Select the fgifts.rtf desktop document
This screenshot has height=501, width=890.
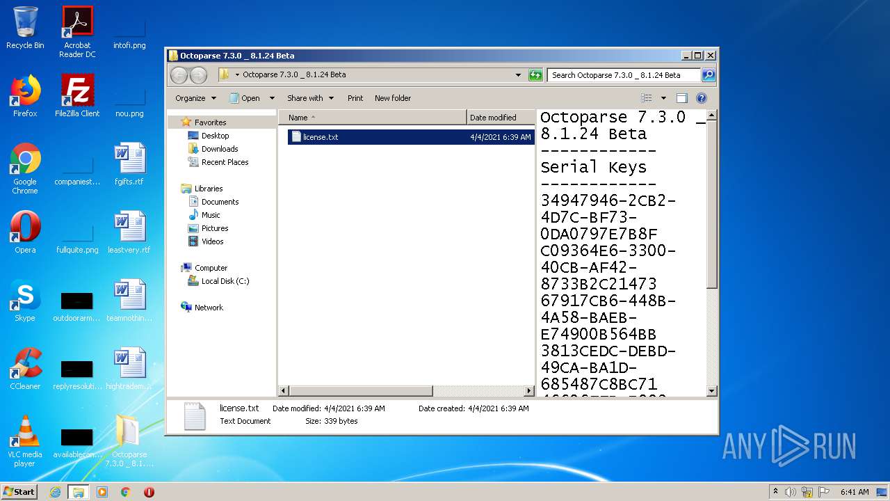pyautogui.click(x=129, y=164)
